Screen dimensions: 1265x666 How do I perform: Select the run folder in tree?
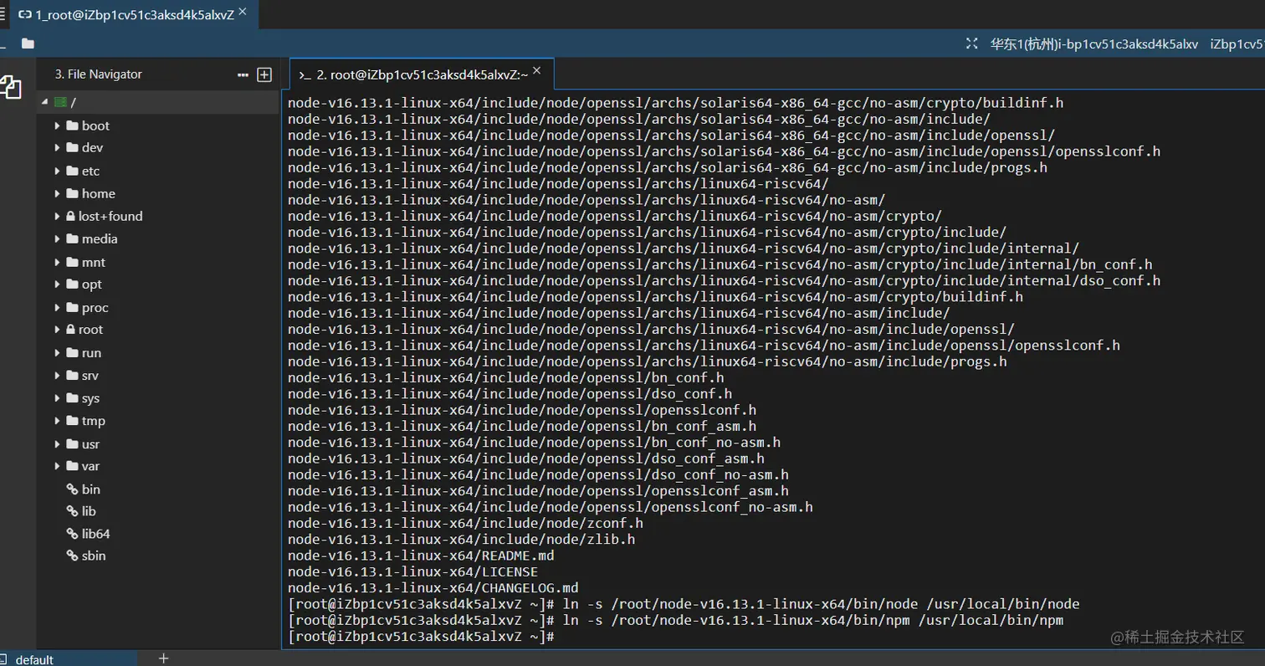91,352
